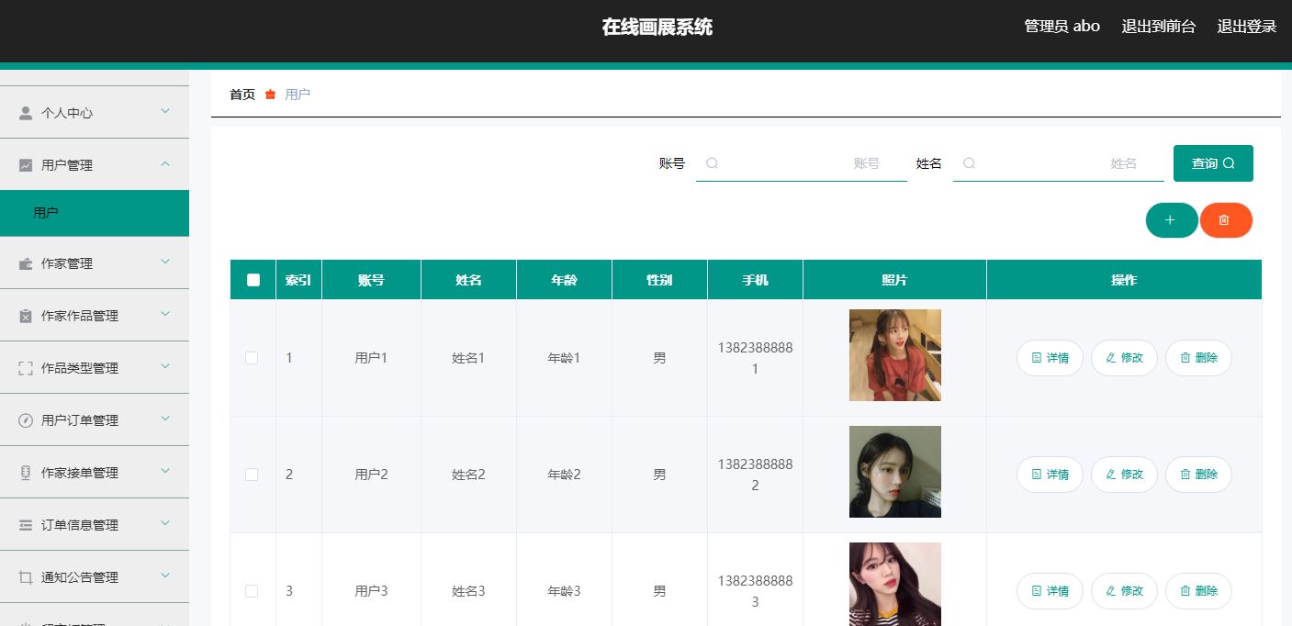
Task: Click the person icon beside 个人中心
Action: [x=26, y=113]
